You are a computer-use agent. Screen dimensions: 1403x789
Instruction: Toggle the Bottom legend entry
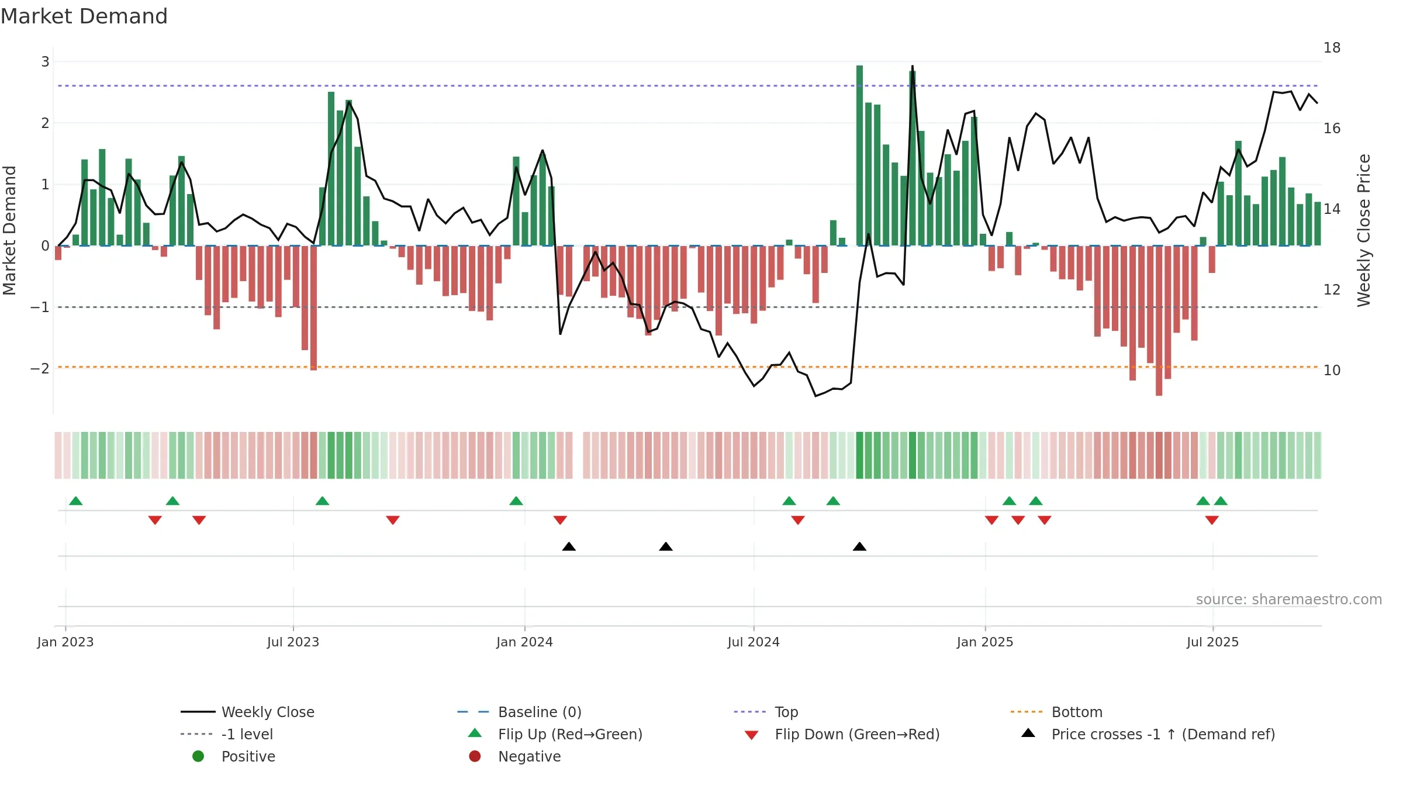pos(1056,712)
